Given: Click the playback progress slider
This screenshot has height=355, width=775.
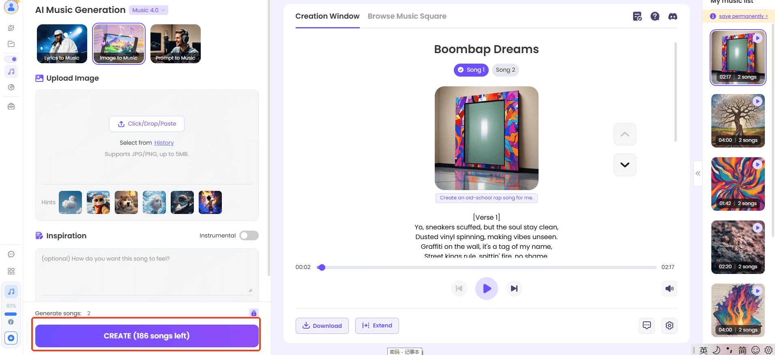Looking at the screenshot, I should point(487,267).
